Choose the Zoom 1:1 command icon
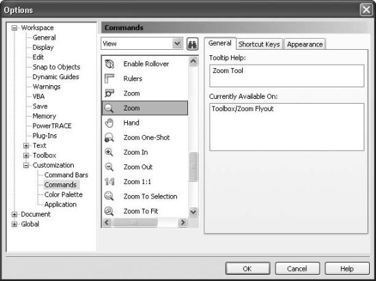 click(x=109, y=181)
